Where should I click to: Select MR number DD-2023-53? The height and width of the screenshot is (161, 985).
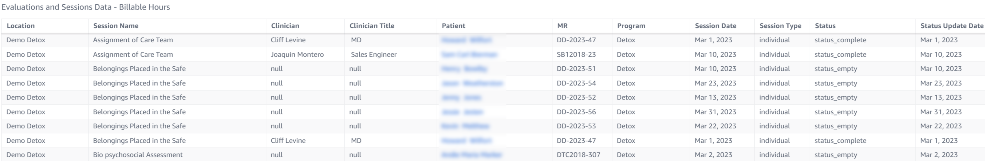pyautogui.click(x=576, y=126)
